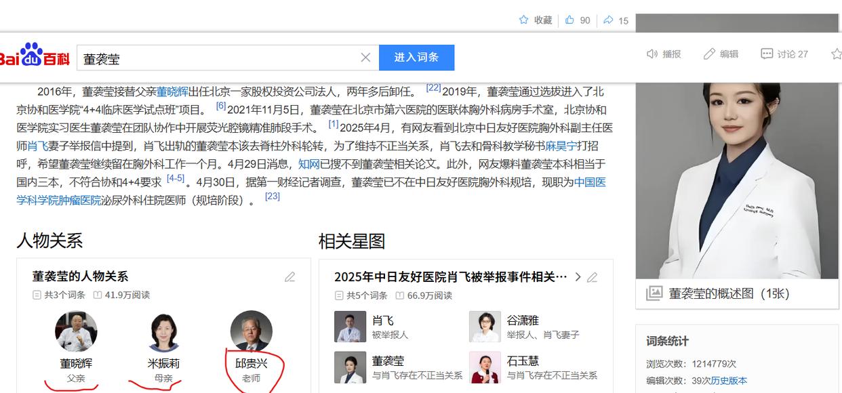Open the 麻昊宁 link

coord(562,146)
